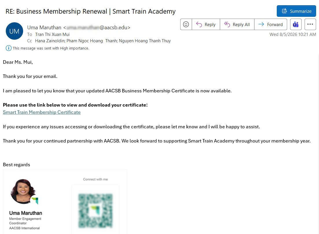This screenshot has width=319, height=234.
Task: Click the QR code in signature
Action: click(x=95, y=211)
